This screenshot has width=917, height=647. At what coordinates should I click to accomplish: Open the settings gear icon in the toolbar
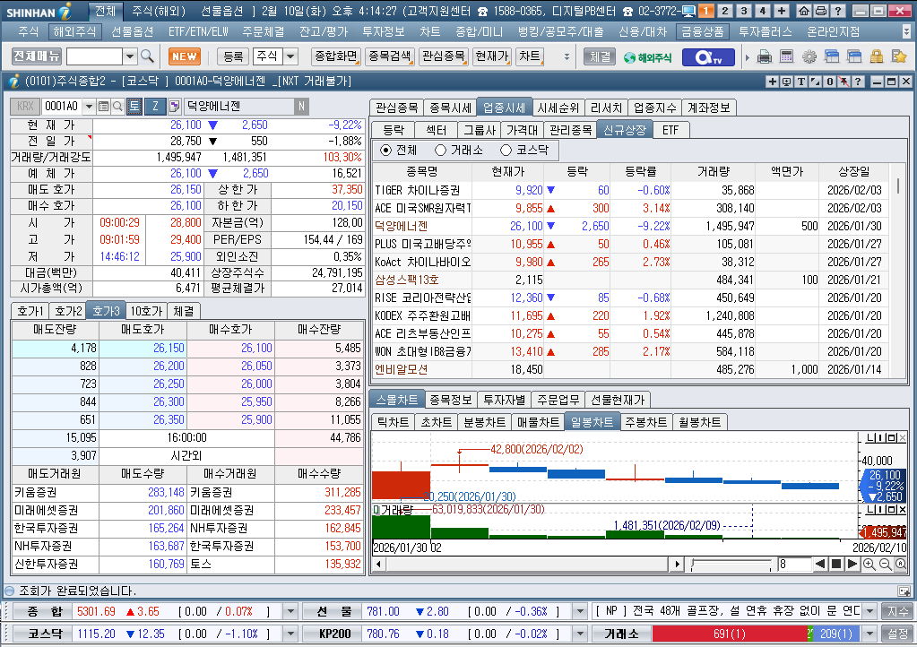tap(809, 56)
